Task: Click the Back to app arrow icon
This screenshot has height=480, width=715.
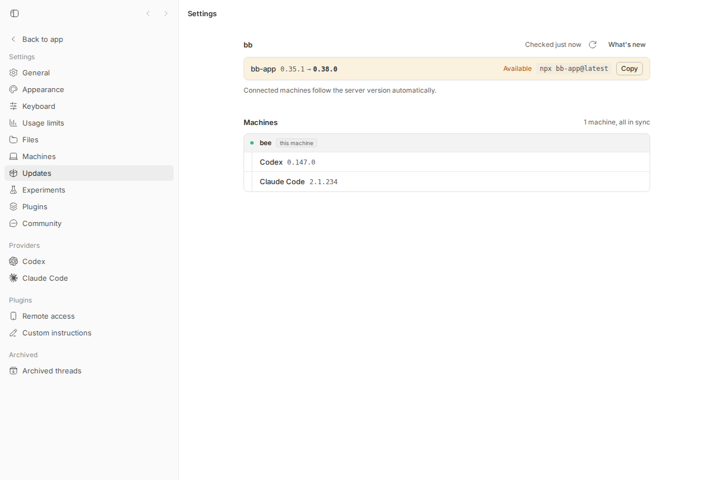Action: [13, 39]
